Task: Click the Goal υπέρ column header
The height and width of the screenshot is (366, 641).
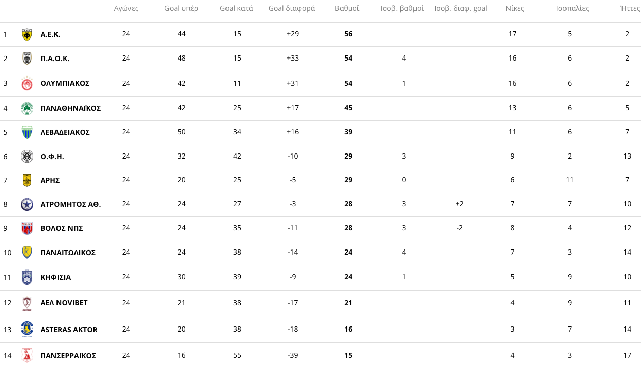Action: [181, 8]
